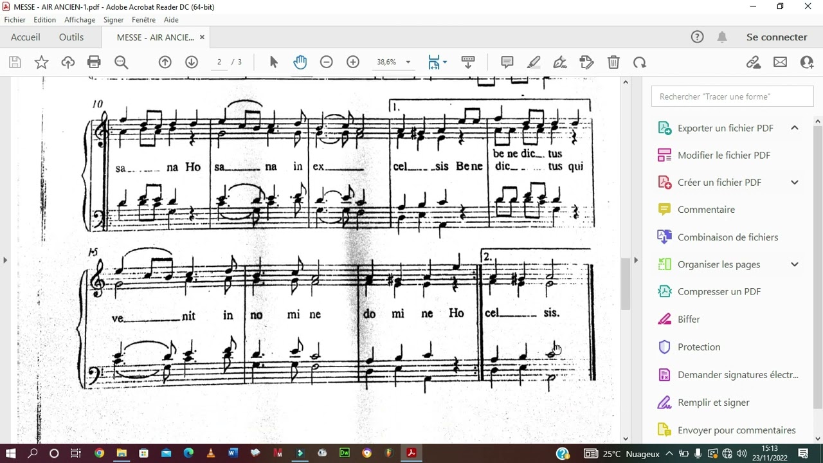Image resolution: width=823 pixels, height=463 pixels.
Task: Open the Aide menu
Action: (171, 20)
